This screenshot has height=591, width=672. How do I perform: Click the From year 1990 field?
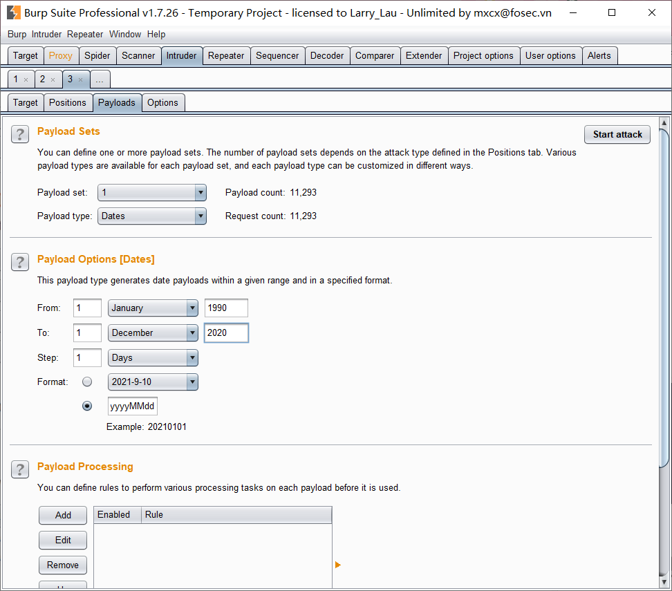pyautogui.click(x=226, y=308)
